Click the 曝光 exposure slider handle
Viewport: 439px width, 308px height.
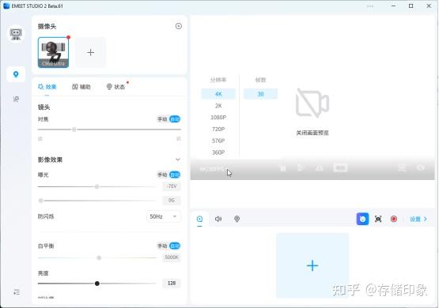(x=97, y=186)
